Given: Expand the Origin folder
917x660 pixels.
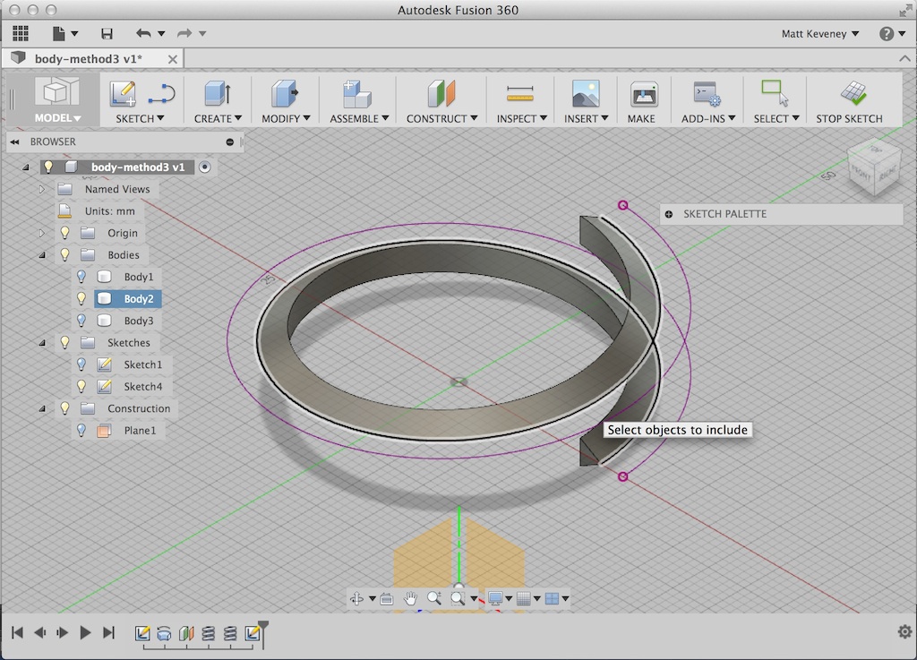Looking at the screenshot, I should (x=41, y=233).
